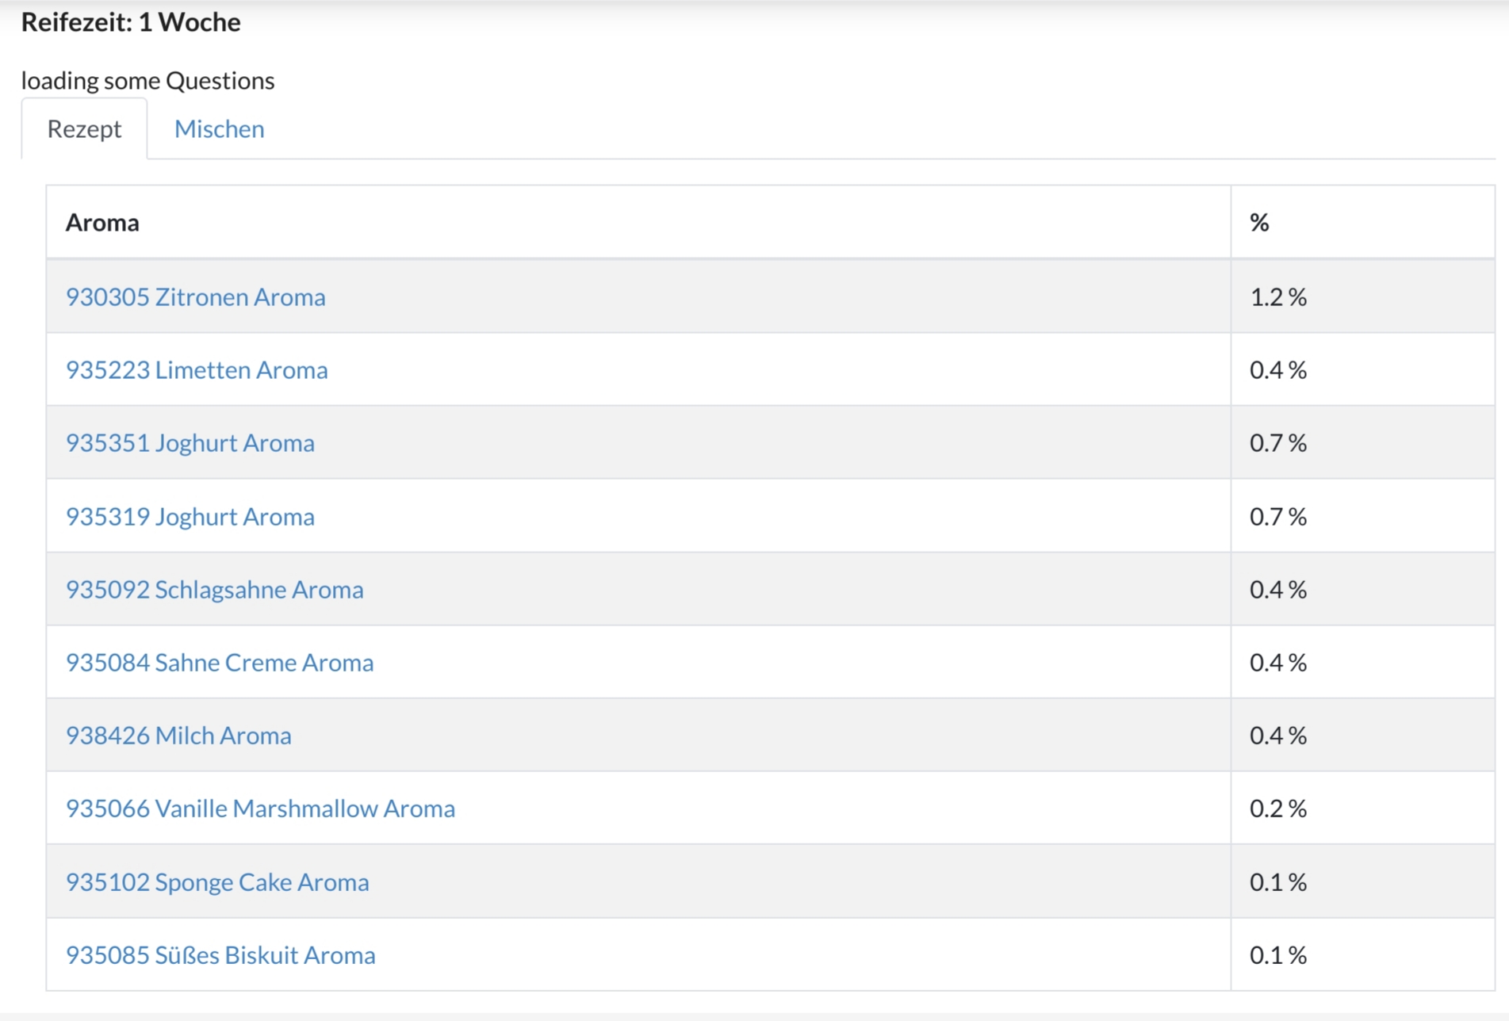This screenshot has height=1021, width=1509.
Task: Select the Rezept tab
Action: pos(84,129)
